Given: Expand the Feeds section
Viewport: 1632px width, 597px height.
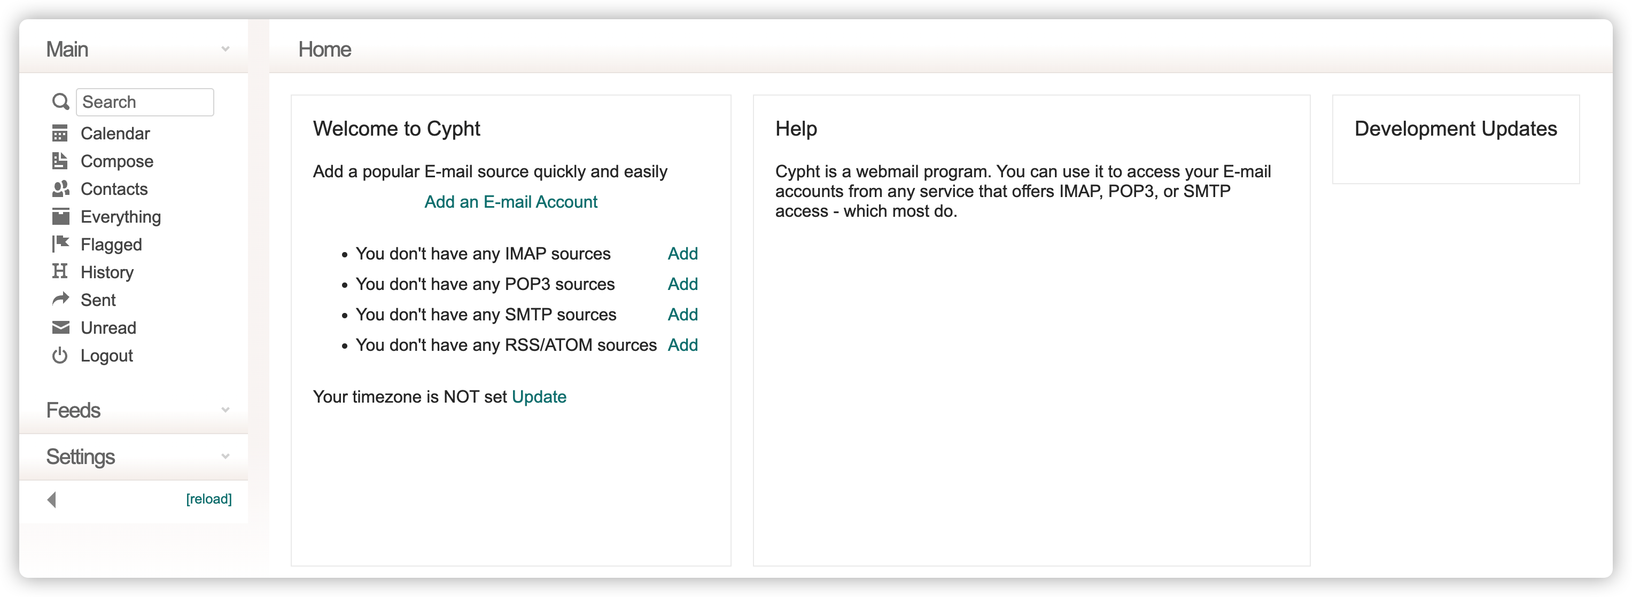Looking at the screenshot, I should click(225, 410).
